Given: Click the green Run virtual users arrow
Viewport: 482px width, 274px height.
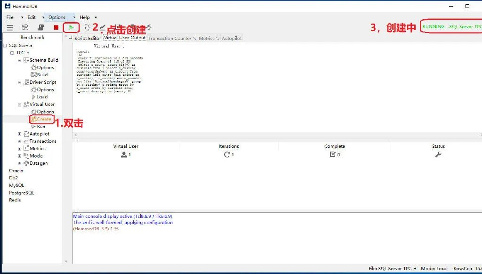Looking at the screenshot, I should click(72, 27).
